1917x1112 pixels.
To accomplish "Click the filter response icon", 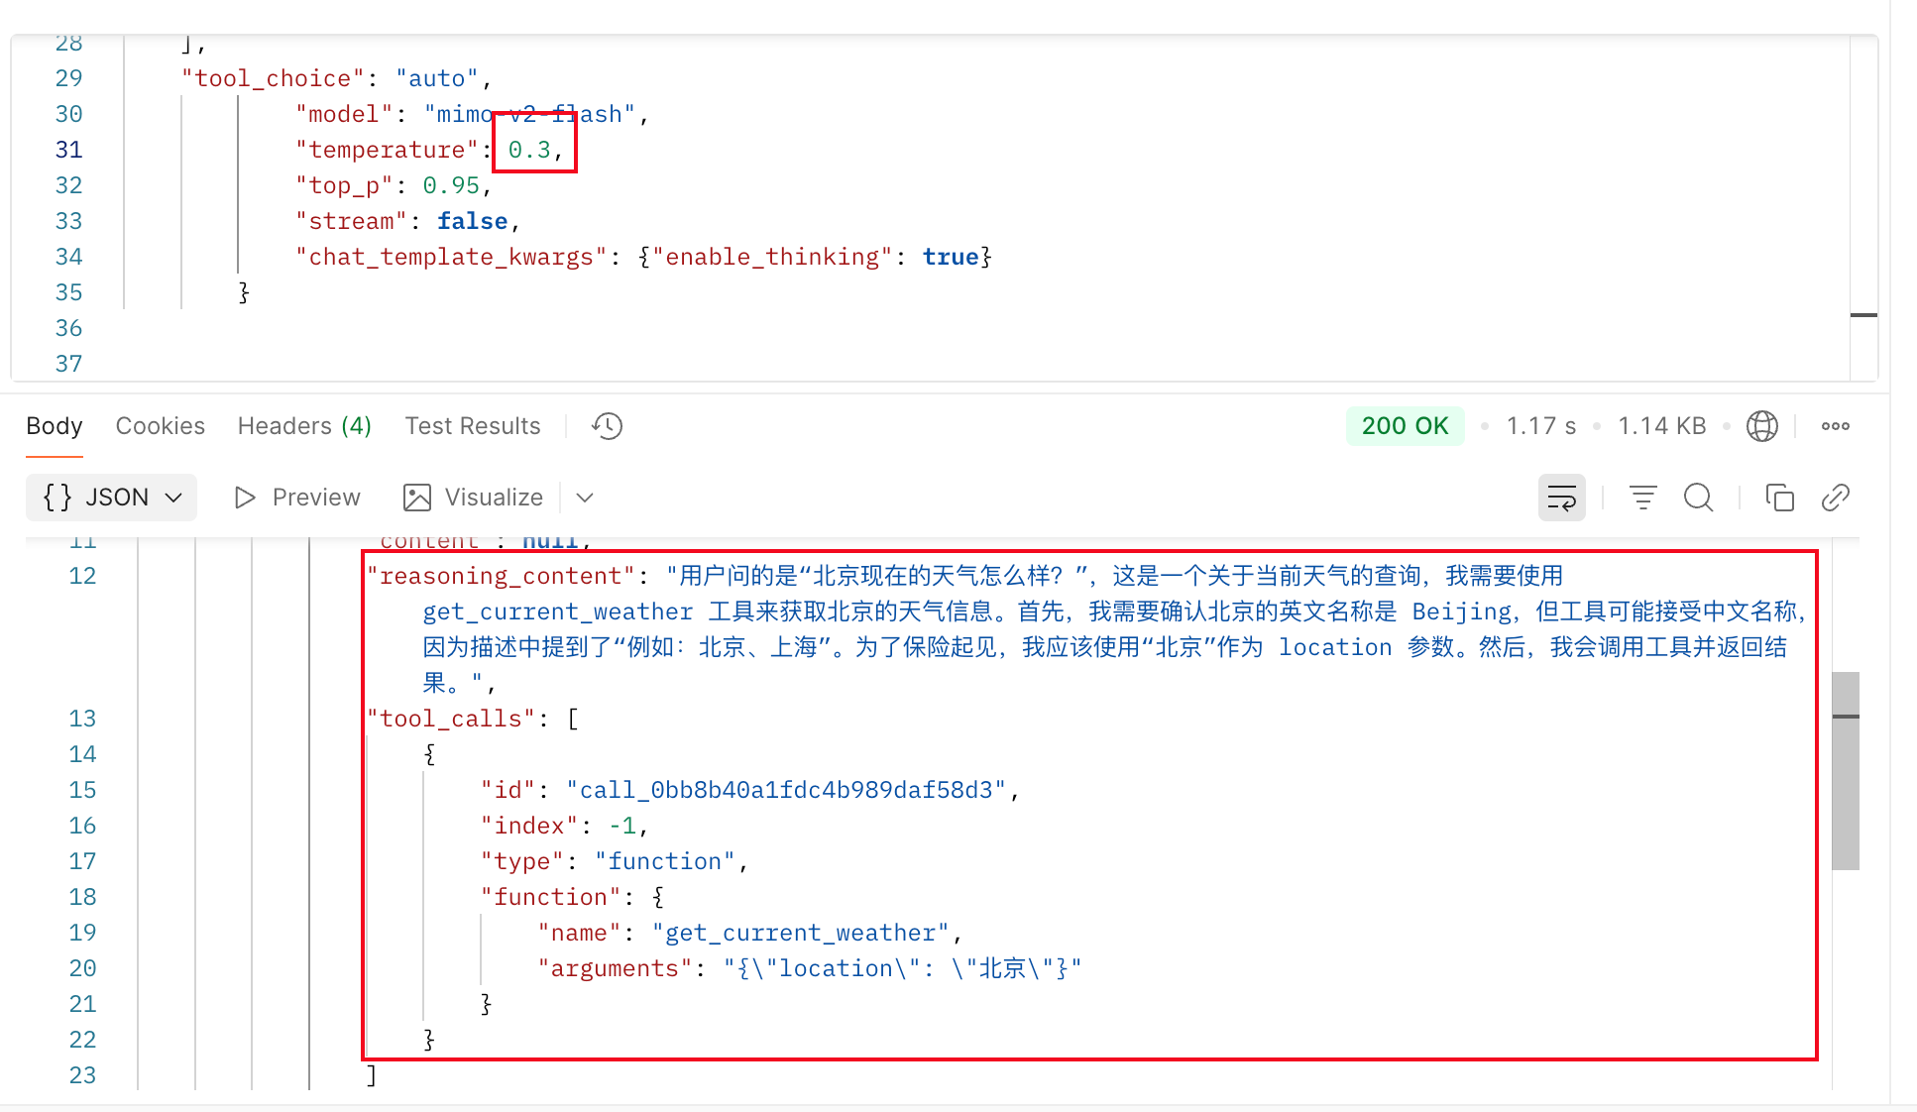I will pyautogui.click(x=1642, y=498).
